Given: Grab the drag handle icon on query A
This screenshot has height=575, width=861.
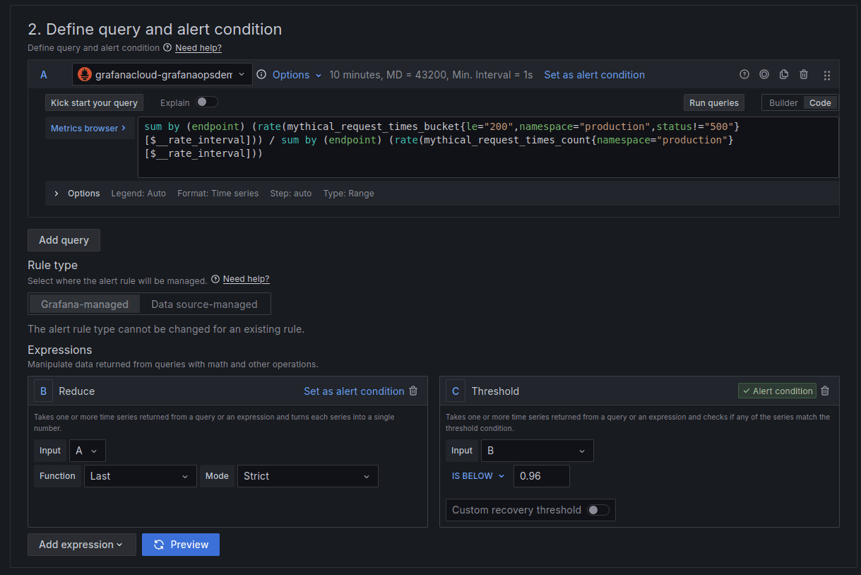Looking at the screenshot, I should pyautogui.click(x=826, y=74).
